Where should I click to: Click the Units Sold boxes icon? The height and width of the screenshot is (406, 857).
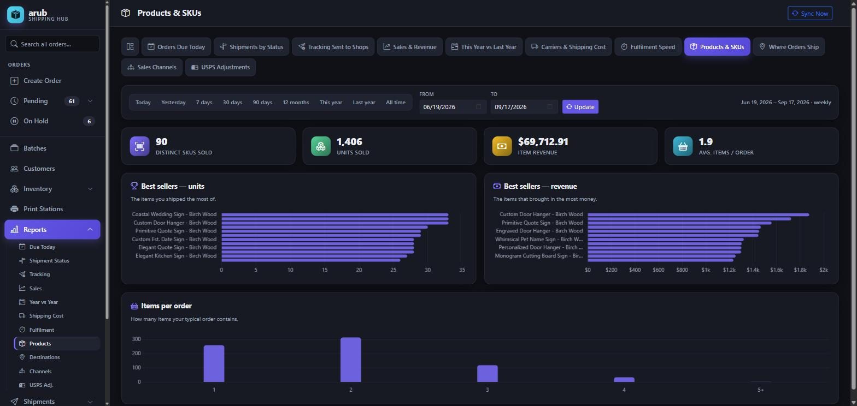click(321, 146)
